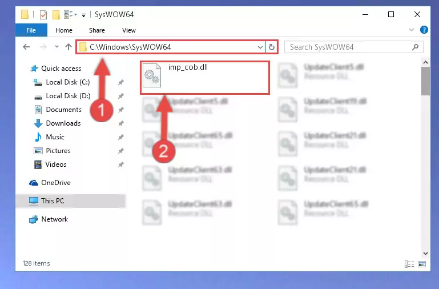Click the New Folder icon in quick access toolbar
Viewport: 439px width, 289px height.
coord(56,14)
